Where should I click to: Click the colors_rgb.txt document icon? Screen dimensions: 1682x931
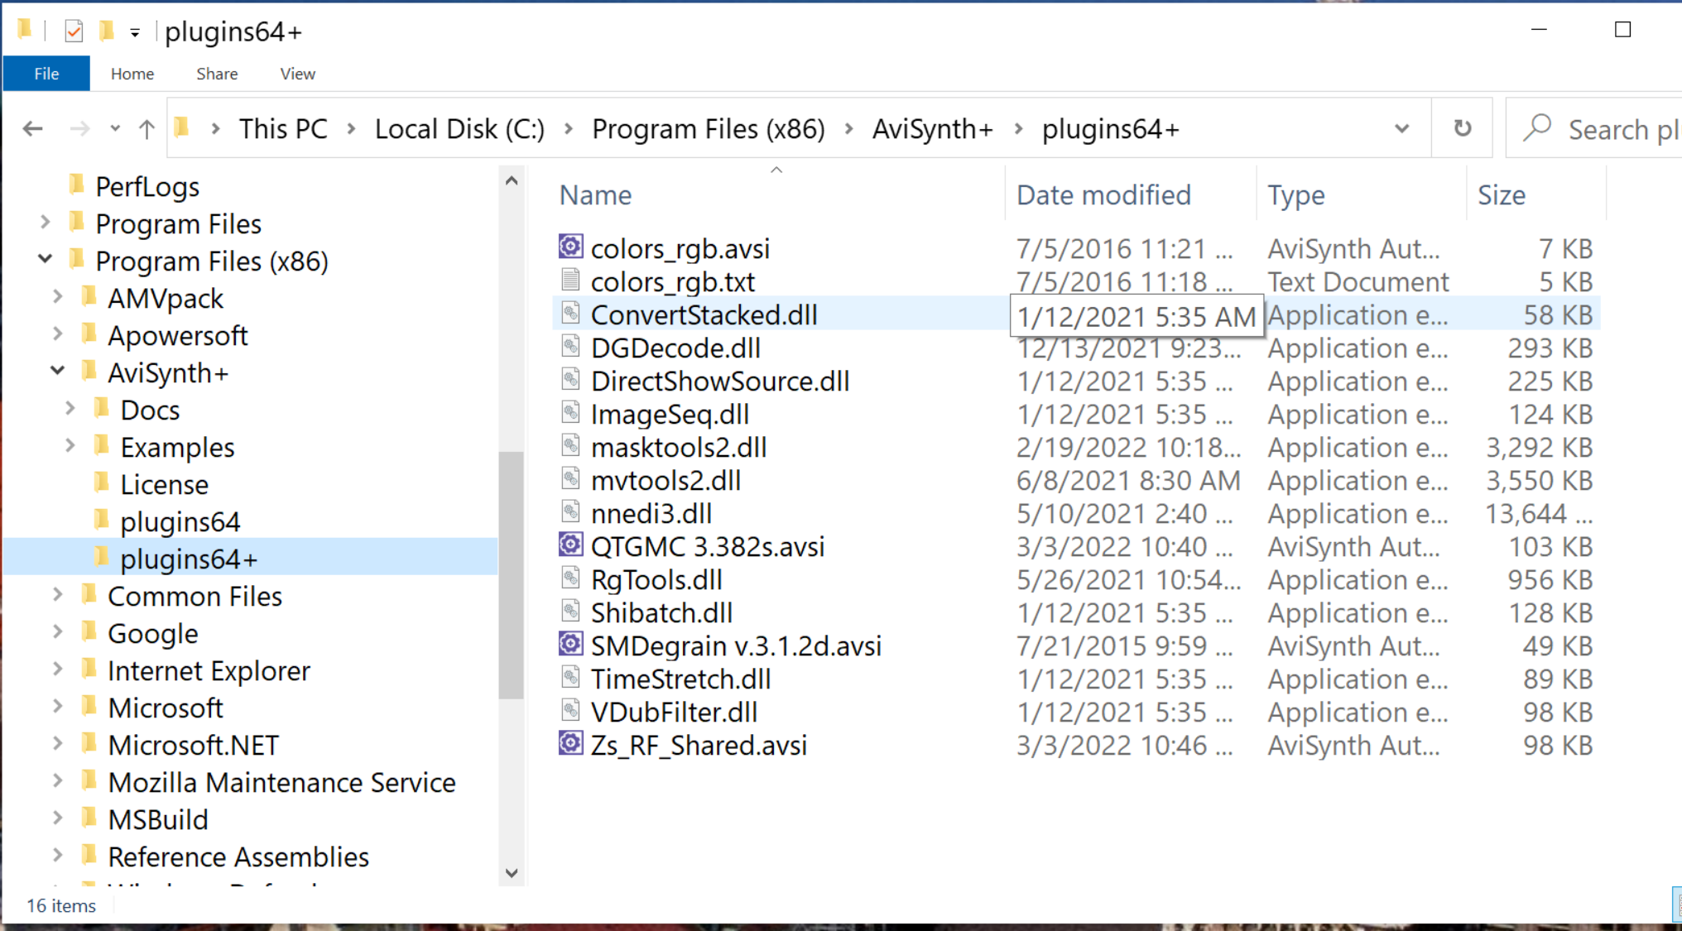[570, 280]
